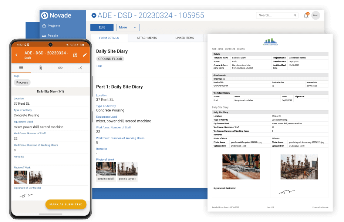Screen dimensions: 344x222
Task: Tap the back arrow in the mobile header
Action: click(17, 55)
